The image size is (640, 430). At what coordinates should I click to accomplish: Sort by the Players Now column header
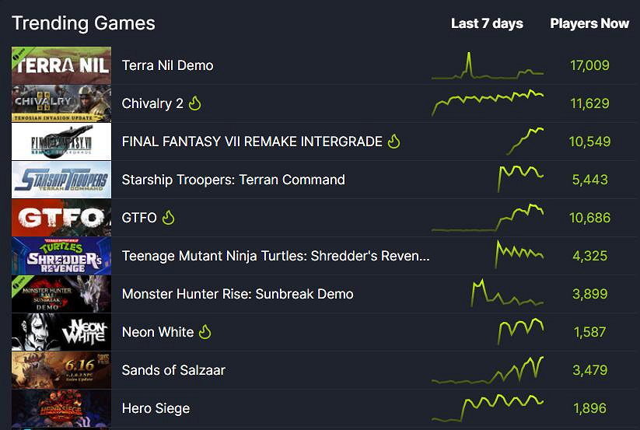589,23
